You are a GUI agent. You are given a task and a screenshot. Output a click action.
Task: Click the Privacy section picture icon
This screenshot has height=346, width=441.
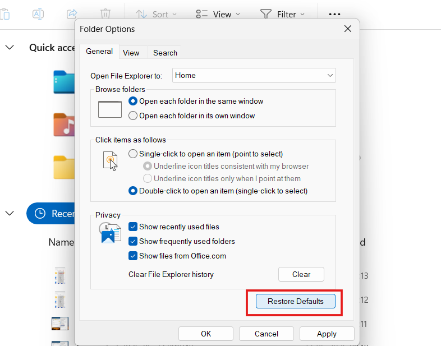tap(110, 233)
